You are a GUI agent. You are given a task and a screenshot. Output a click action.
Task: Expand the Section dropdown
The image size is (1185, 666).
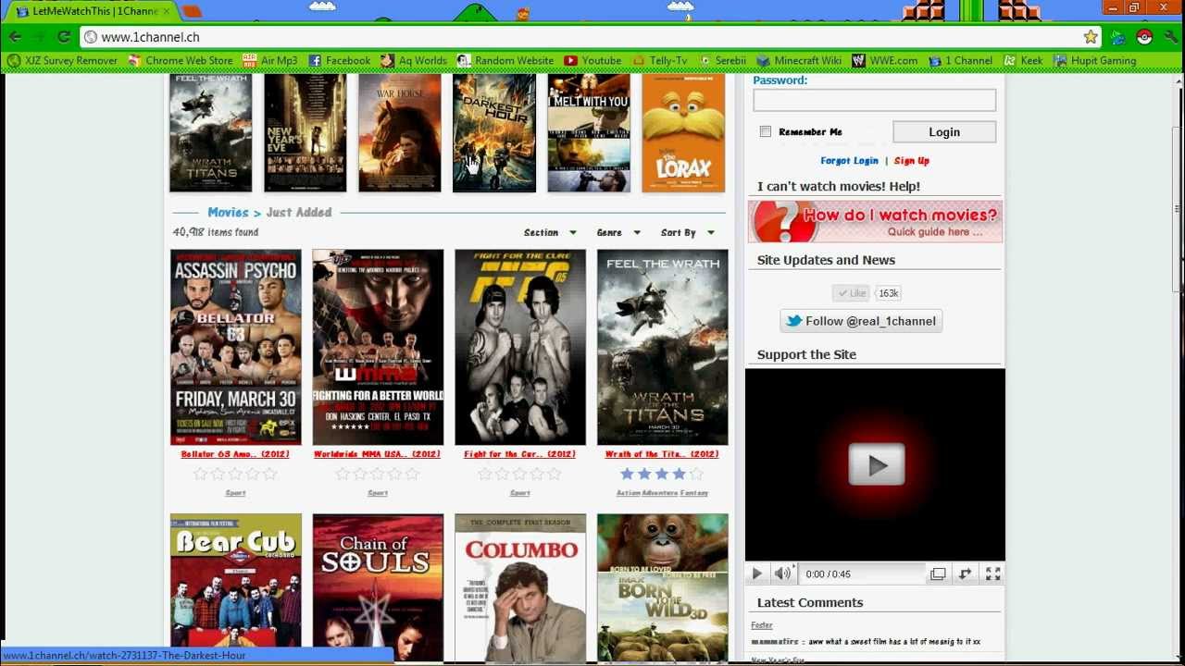550,232
